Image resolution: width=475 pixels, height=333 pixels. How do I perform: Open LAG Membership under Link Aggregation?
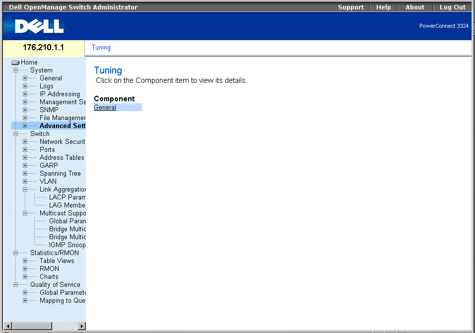(x=67, y=205)
